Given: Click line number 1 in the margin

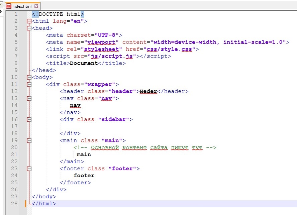Looking at the screenshot, I should pyautogui.click(x=16, y=14).
